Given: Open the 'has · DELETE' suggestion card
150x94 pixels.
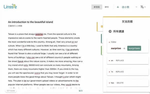Looking at the screenshot, I should pyautogui.click(x=128, y=83).
